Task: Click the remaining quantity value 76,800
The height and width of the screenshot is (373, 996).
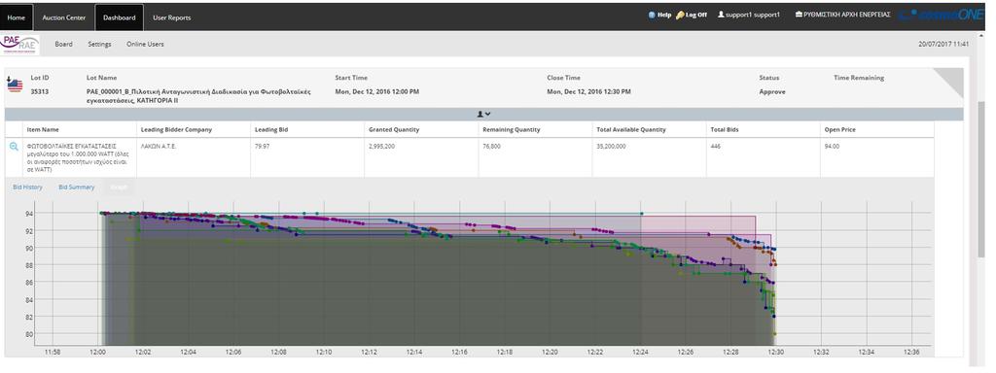Action: 492,146
